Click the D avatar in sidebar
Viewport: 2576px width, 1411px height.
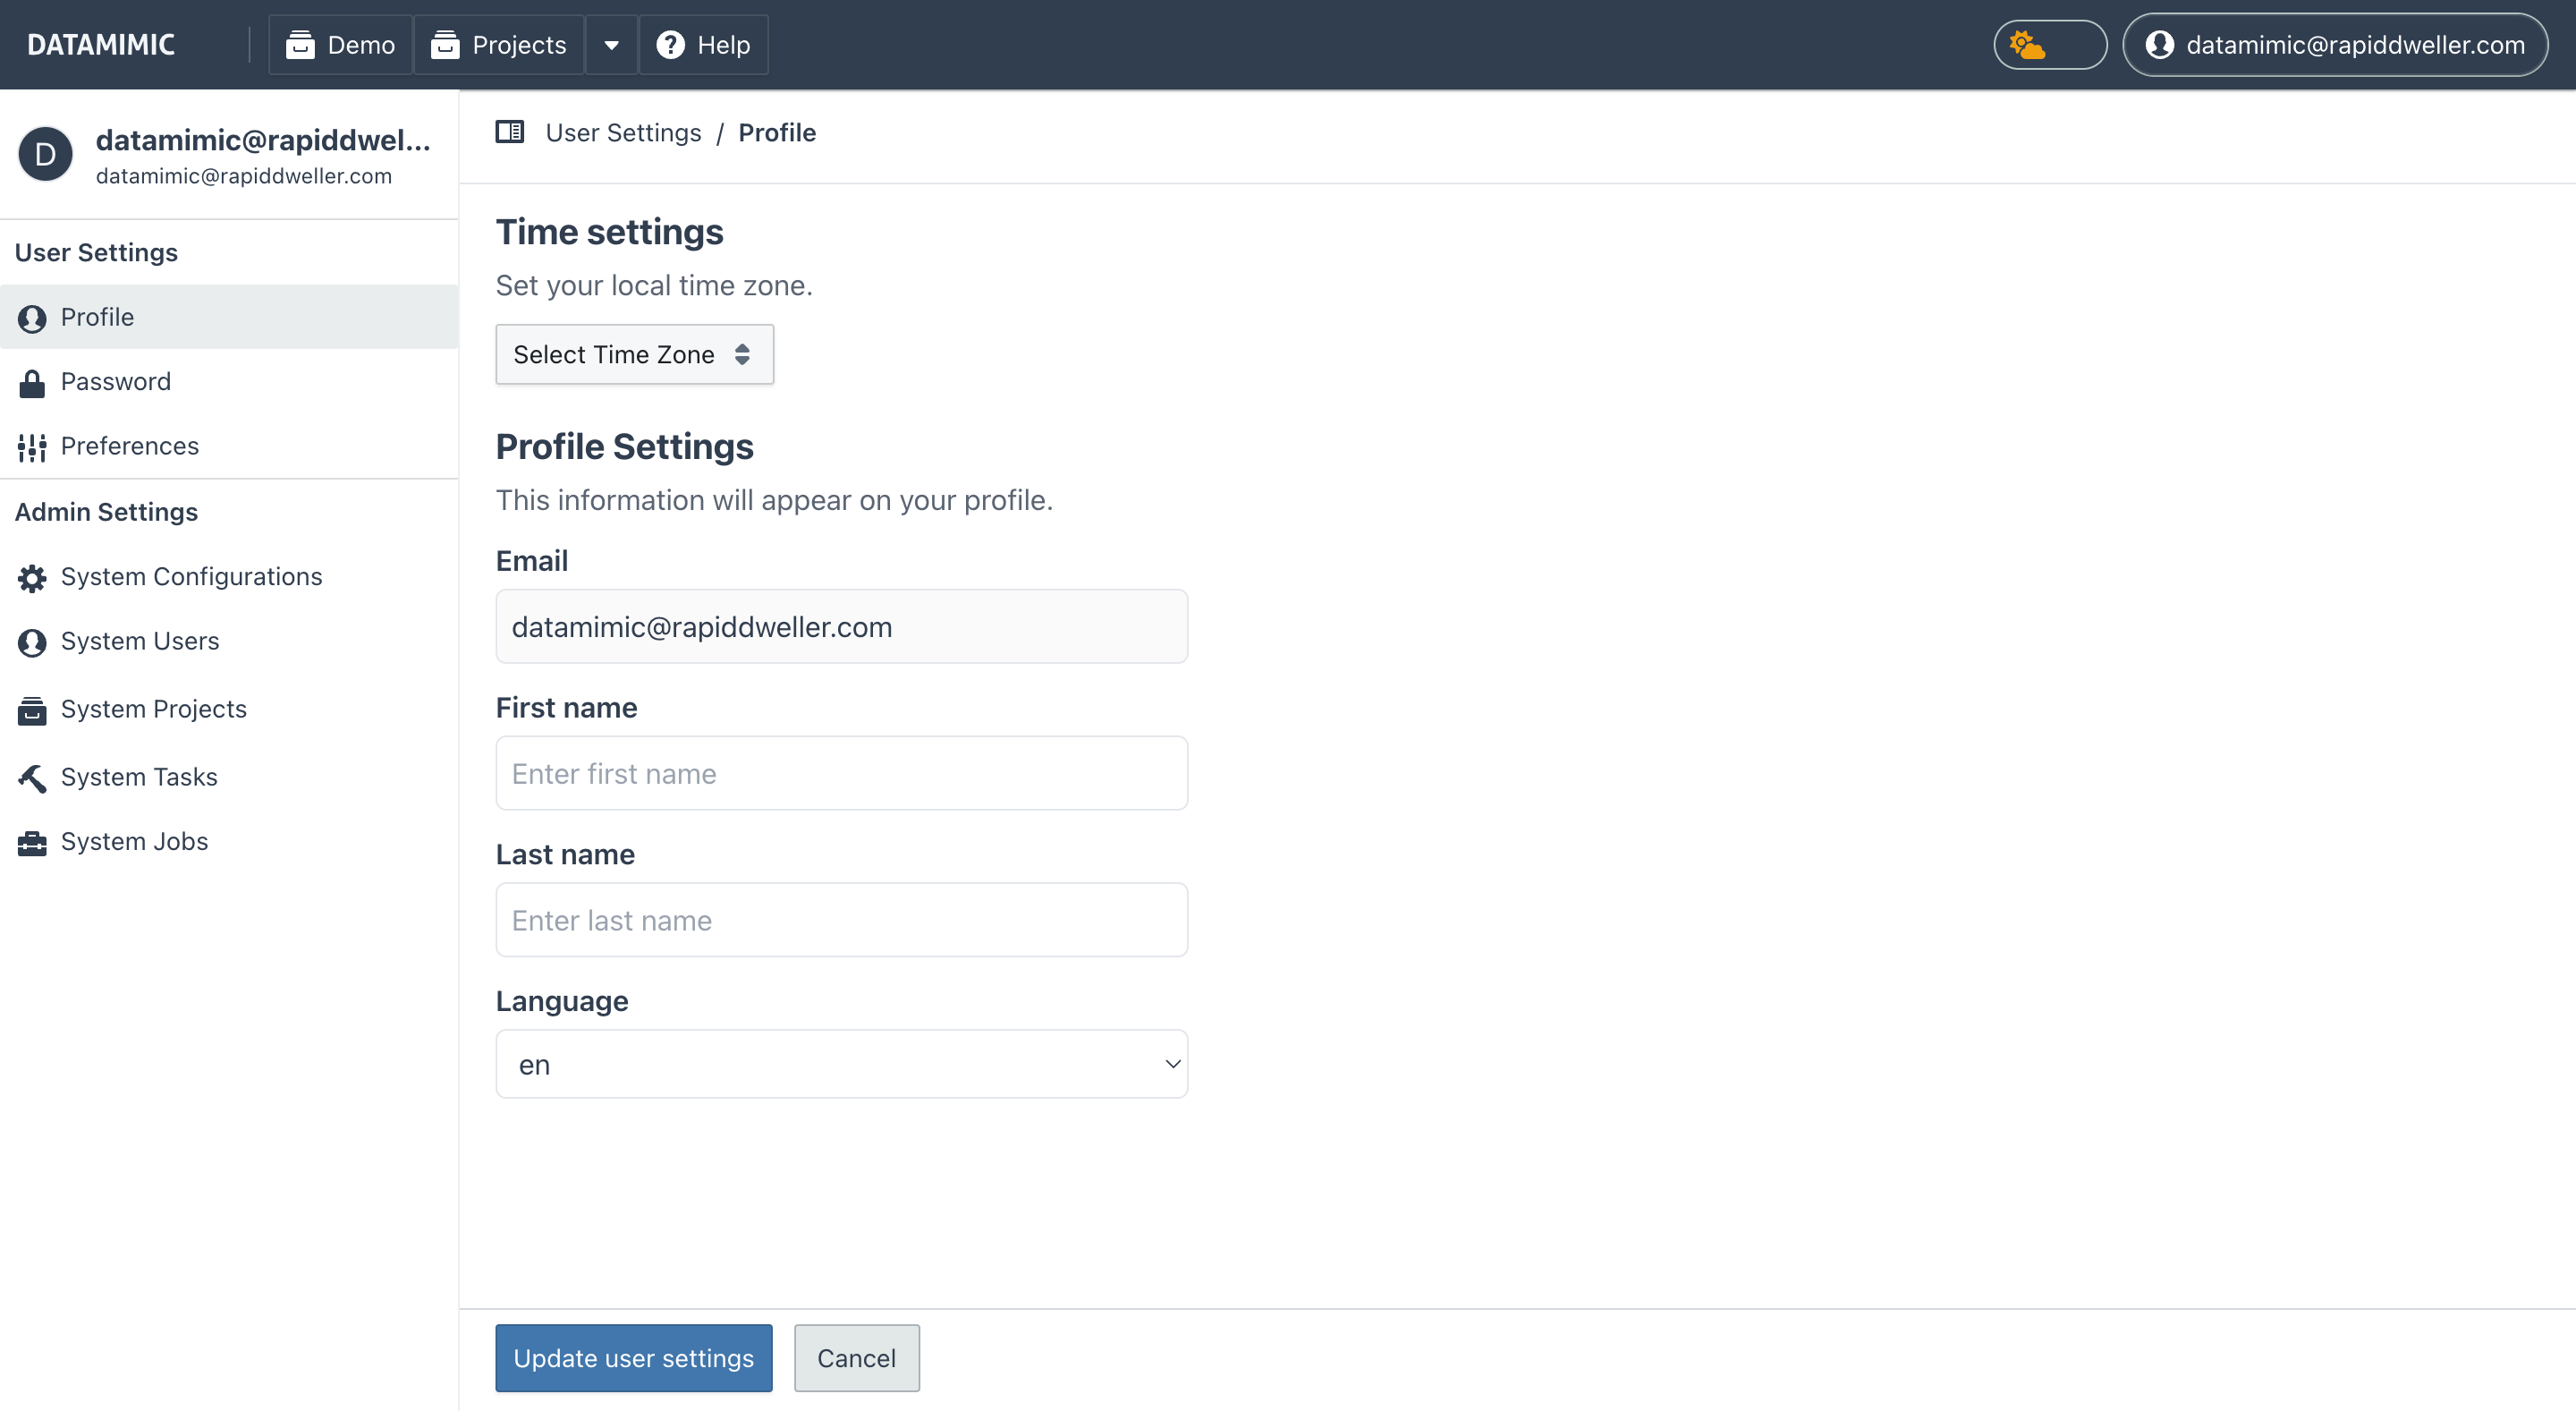(x=45, y=154)
